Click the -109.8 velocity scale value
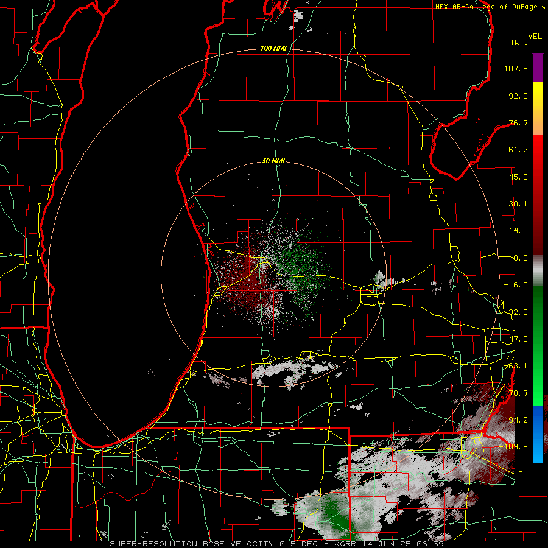The height and width of the screenshot is (548, 548). click(514, 447)
